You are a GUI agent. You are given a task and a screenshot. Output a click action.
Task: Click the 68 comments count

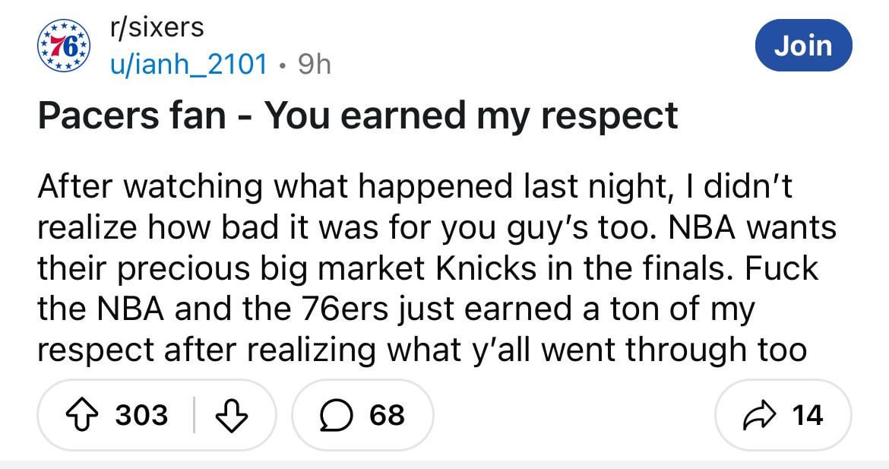pos(388,415)
